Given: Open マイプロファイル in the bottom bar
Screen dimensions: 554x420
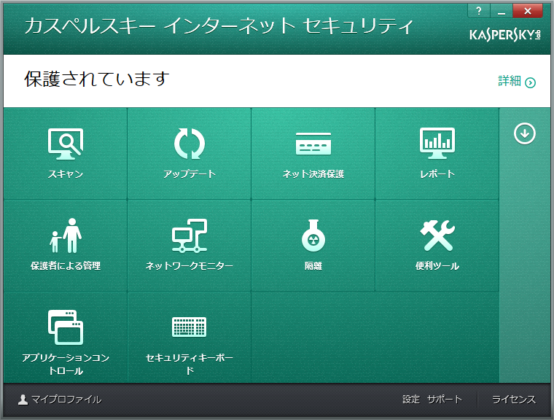Looking at the screenshot, I should pos(67,400).
